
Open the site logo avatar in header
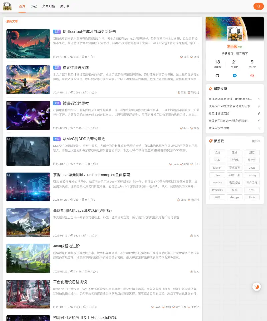(x=7, y=6)
